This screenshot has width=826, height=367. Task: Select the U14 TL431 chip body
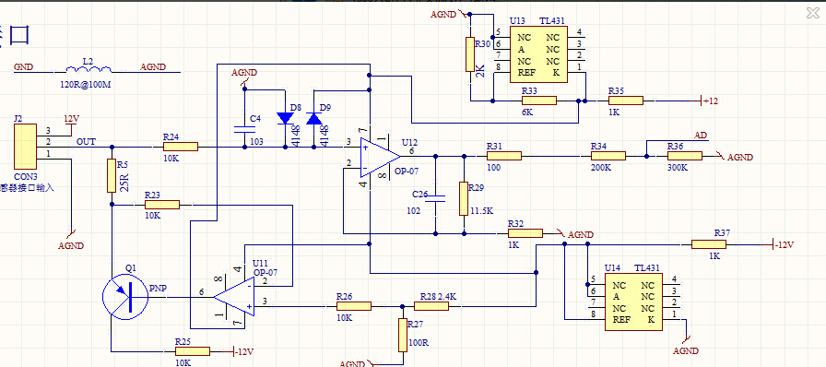click(633, 302)
